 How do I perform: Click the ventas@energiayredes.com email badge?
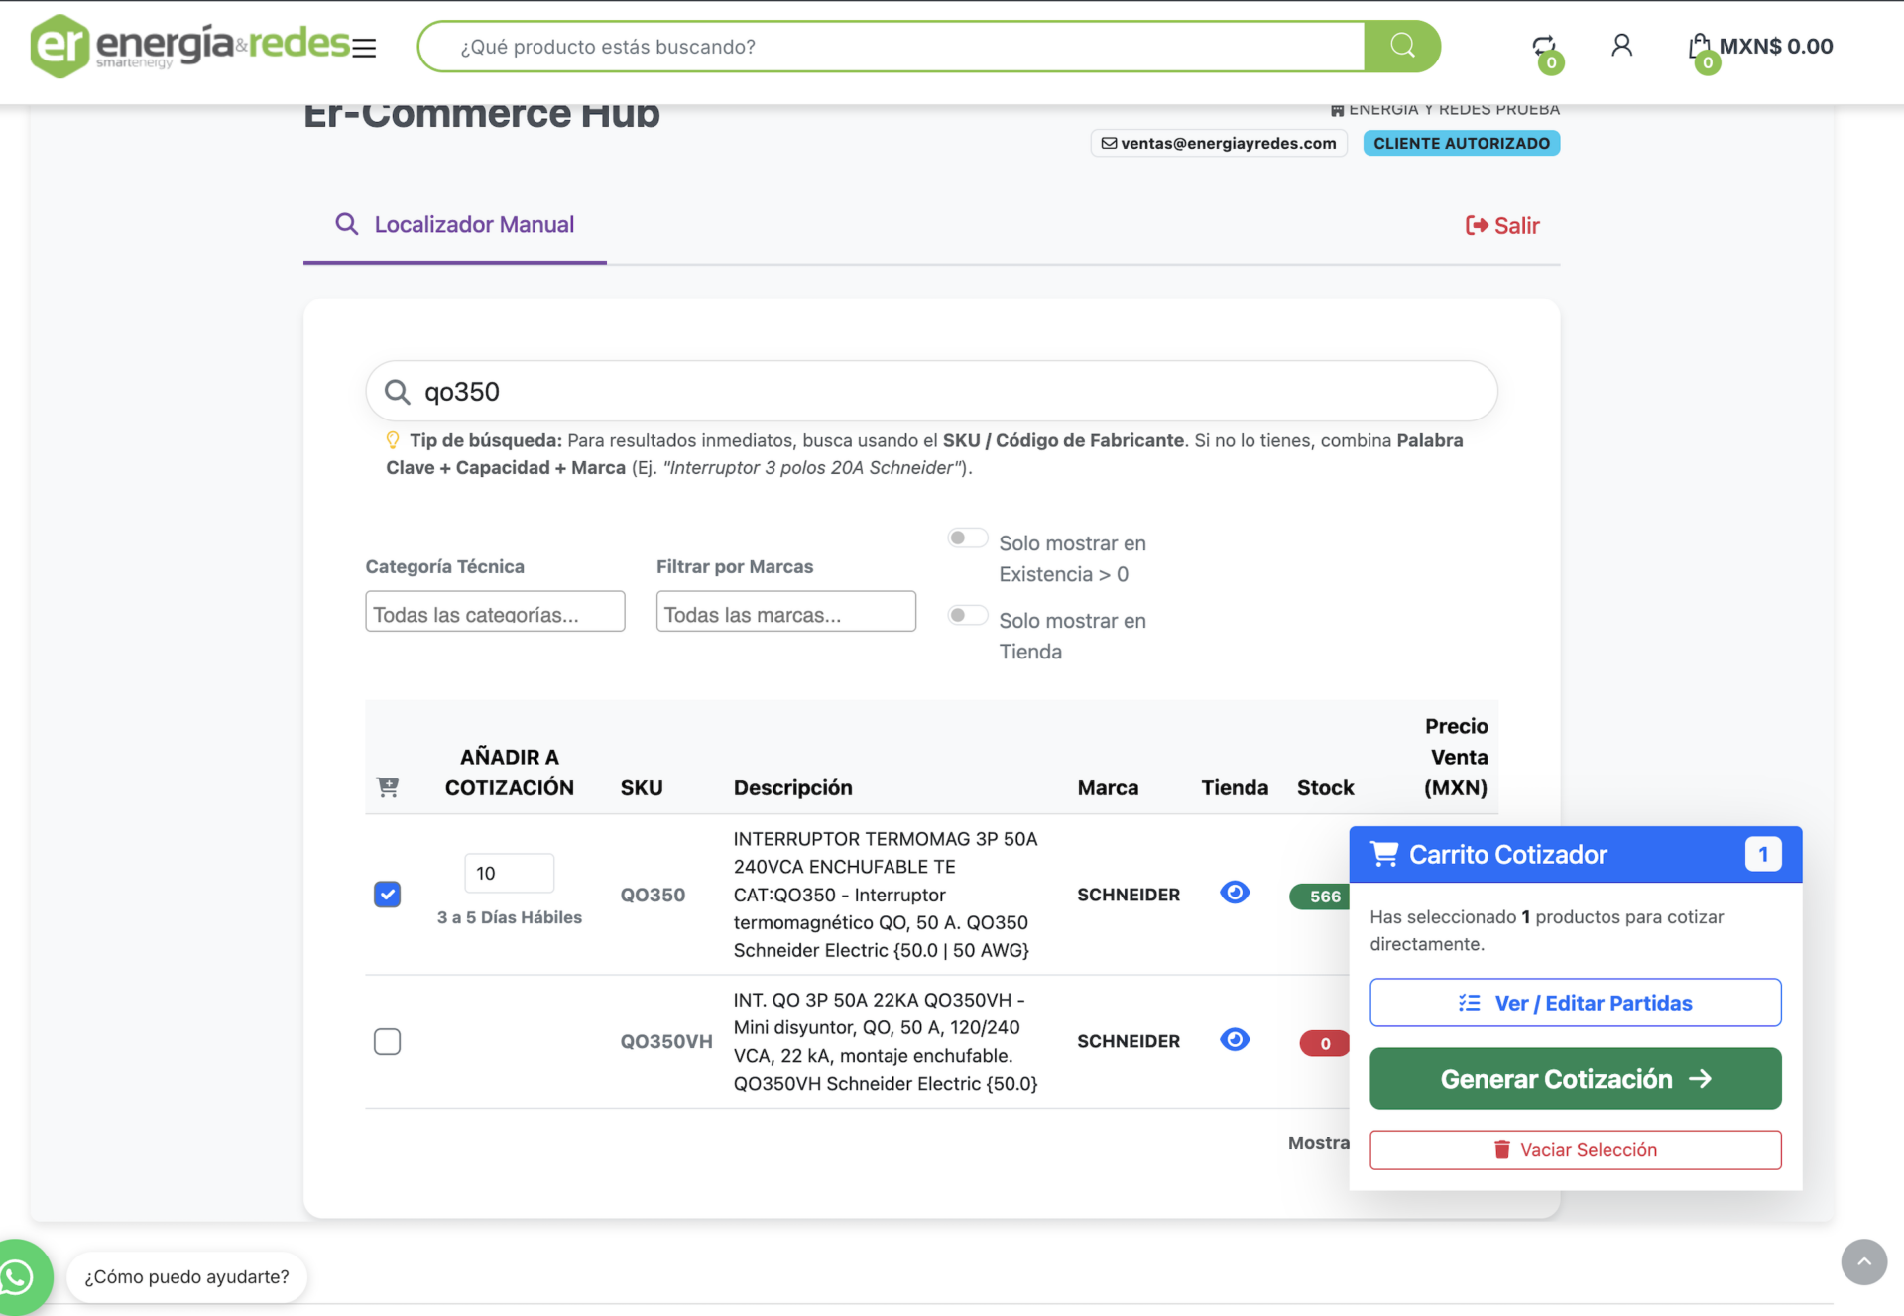(x=1219, y=143)
